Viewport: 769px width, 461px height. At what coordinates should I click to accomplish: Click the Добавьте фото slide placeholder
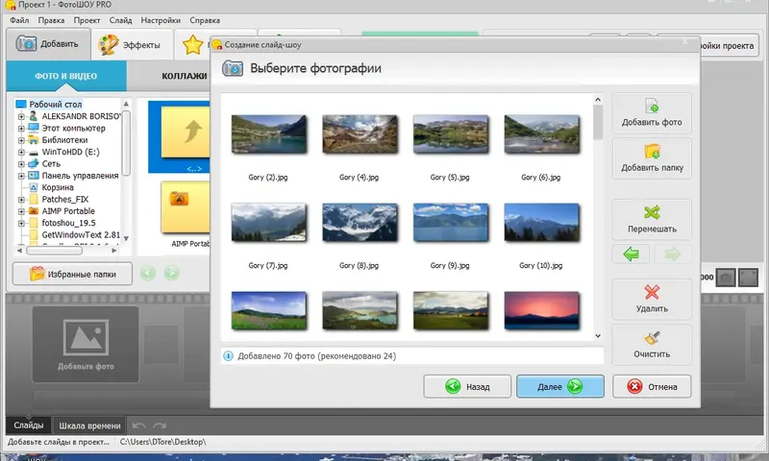point(86,345)
